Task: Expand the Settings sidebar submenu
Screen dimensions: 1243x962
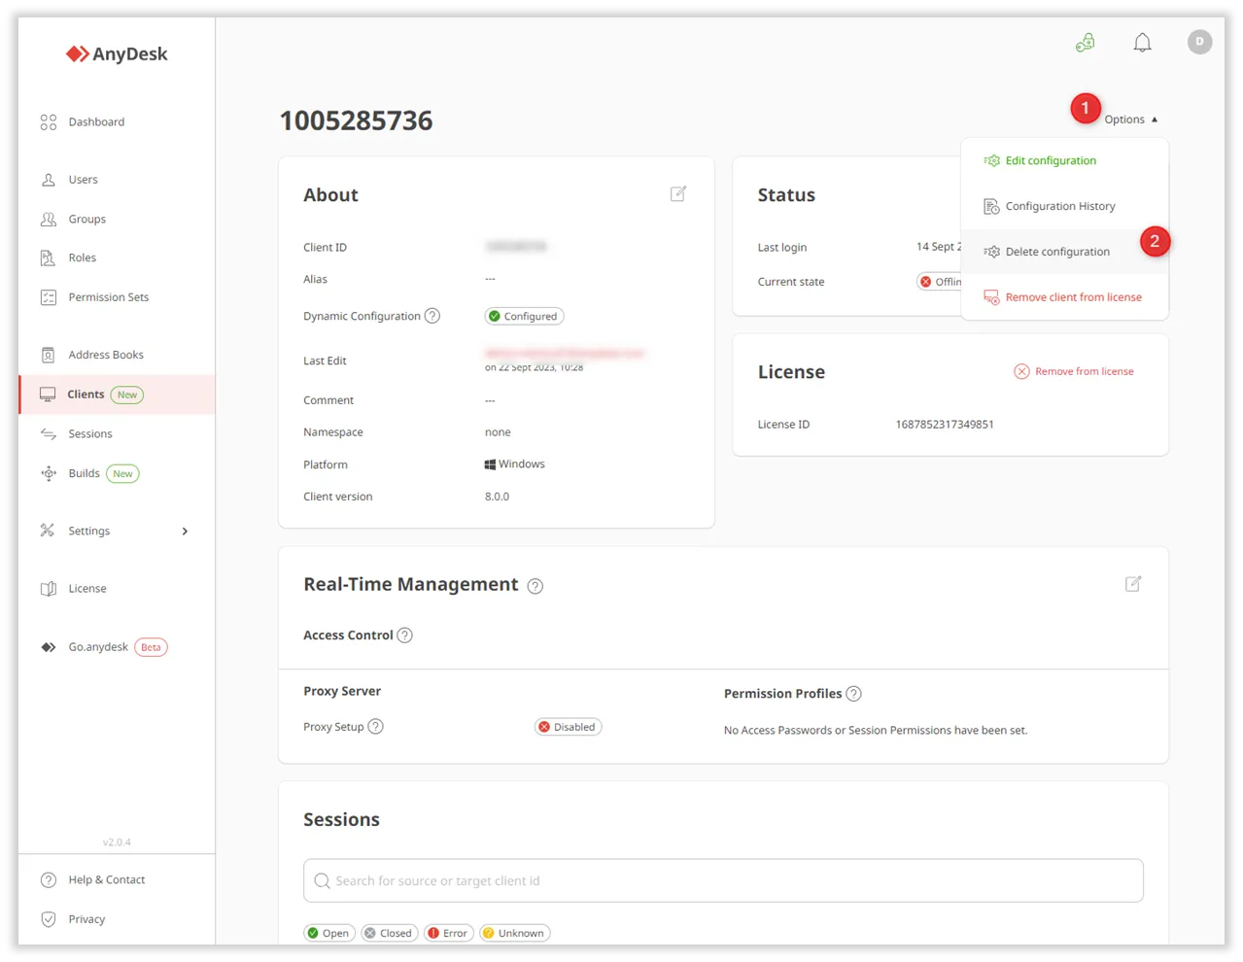Action: point(185,532)
